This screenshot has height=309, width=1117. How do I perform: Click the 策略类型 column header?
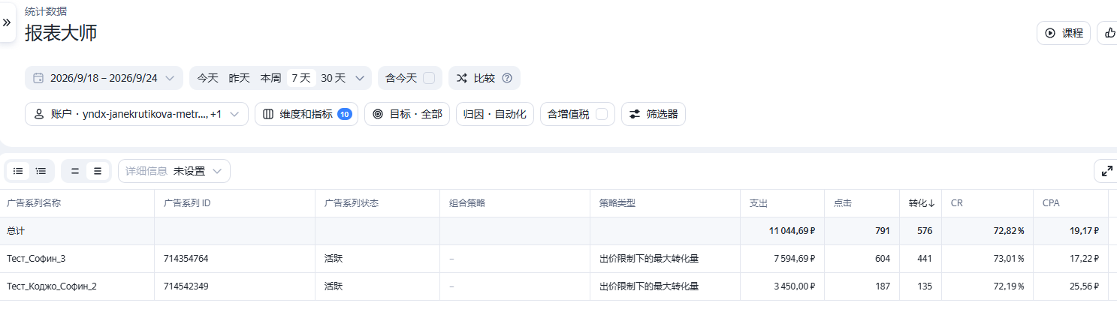617,203
